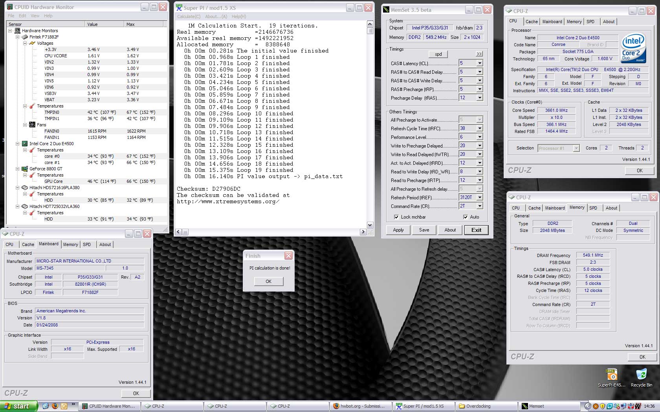This screenshot has height=412, width=660.
Task: Open the Processor #1 selection dropdown
Action: pos(576,148)
